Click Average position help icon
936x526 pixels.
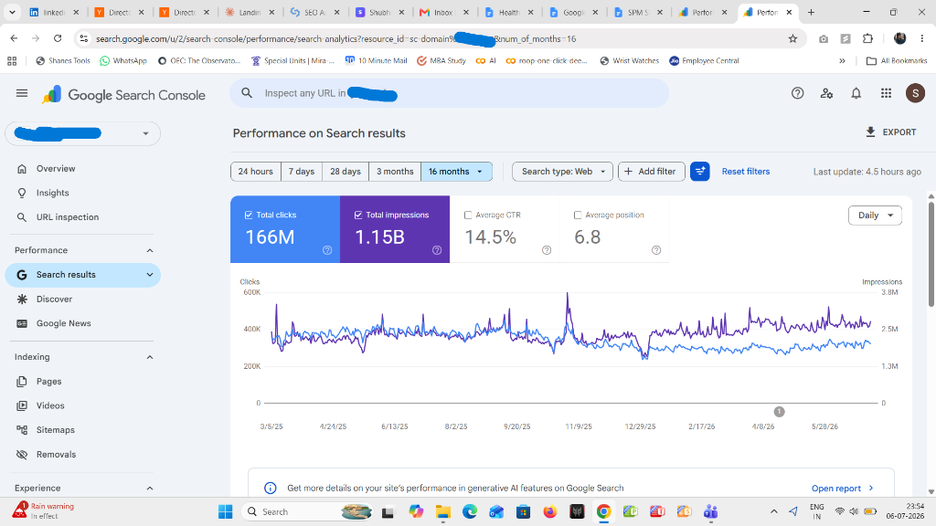point(656,250)
